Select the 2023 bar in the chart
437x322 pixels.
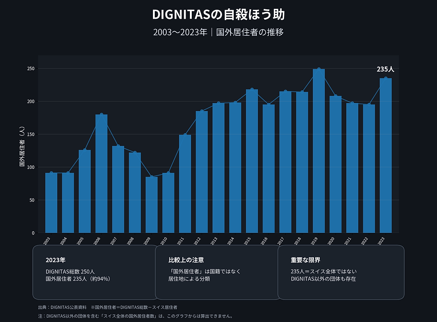coord(386,155)
